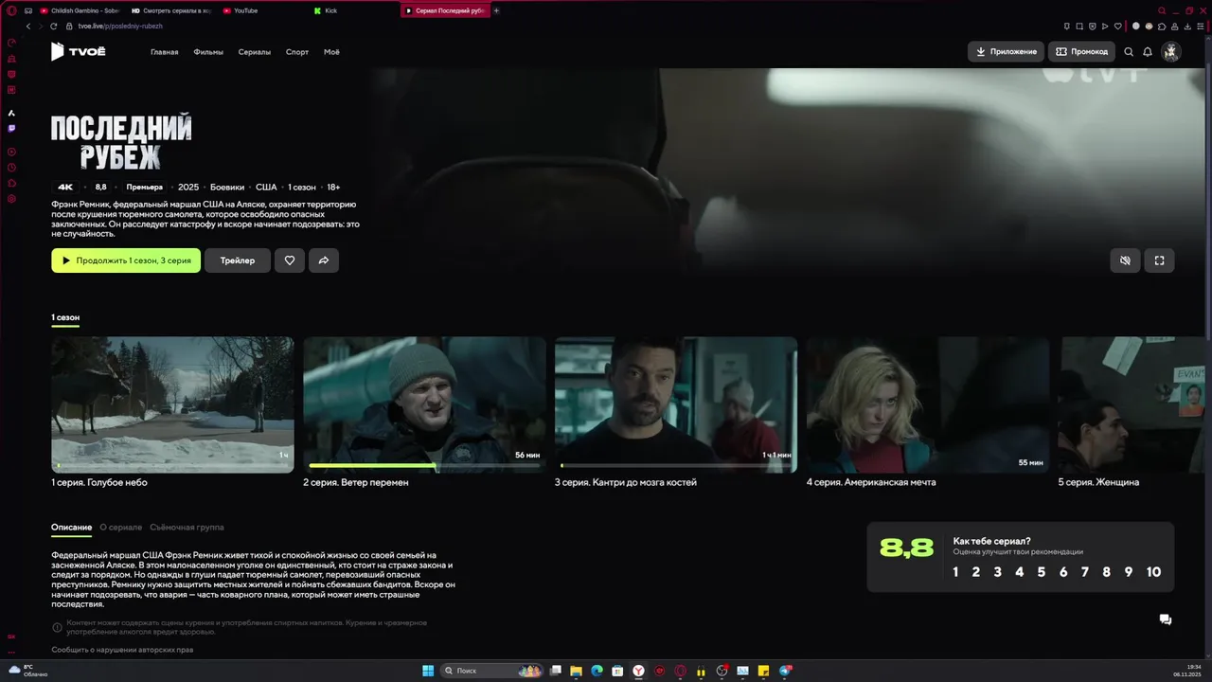Viewport: 1212px width, 682px height.
Task: Rate the series 7
Action: click(1085, 572)
